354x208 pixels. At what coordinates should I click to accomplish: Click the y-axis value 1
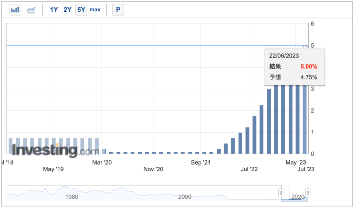coord(312,132)
